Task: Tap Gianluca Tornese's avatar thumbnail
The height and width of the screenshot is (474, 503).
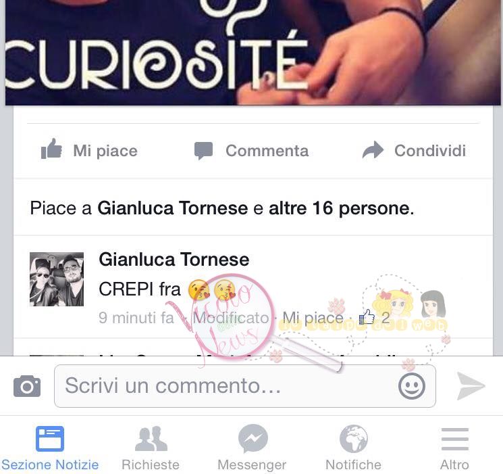Action: coord(57,279)
